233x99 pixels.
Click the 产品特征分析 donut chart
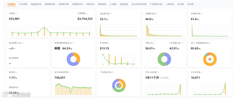(119, 86)
